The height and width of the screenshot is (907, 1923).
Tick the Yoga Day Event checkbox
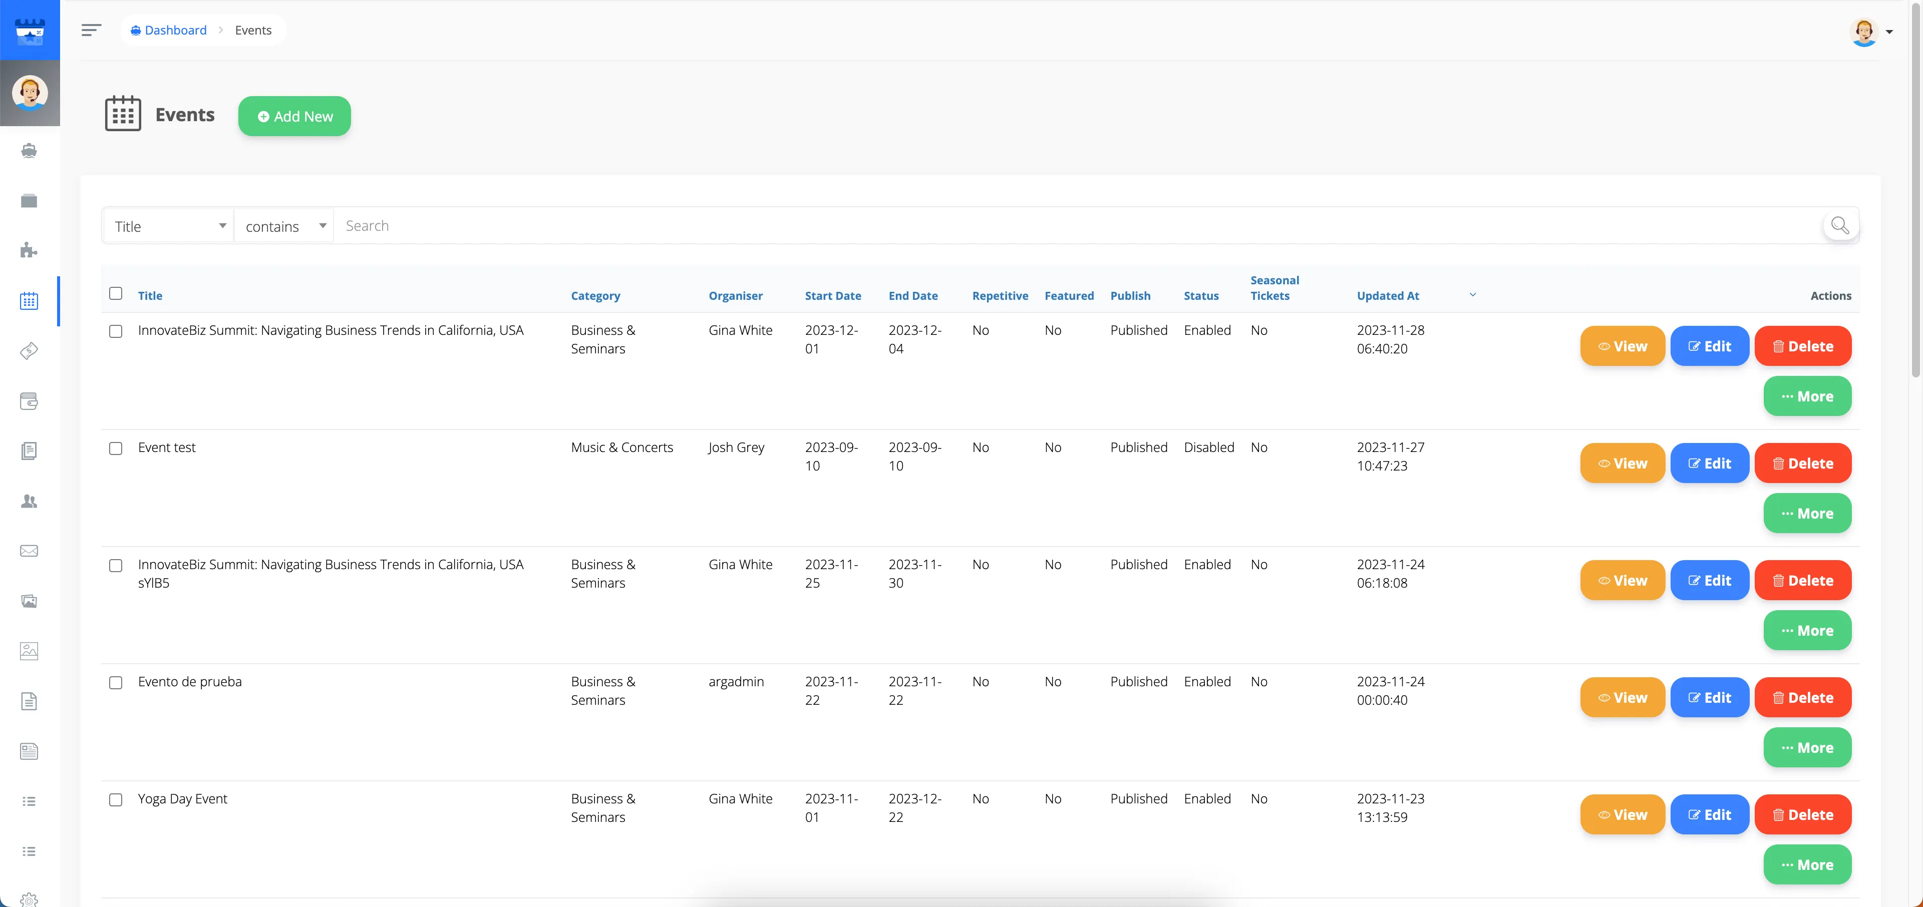click(x=116, y=799)
